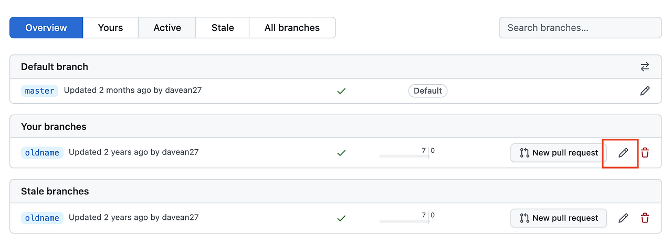
Task: Select the Active branches tab
Action: (167, 28)
